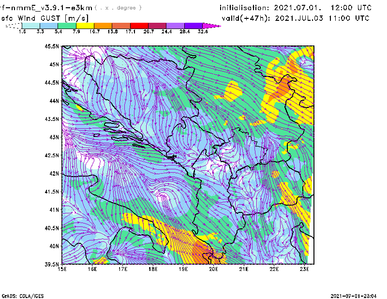Click legend value 20.7
387x299 pixels.
click(x=149, y=31)
